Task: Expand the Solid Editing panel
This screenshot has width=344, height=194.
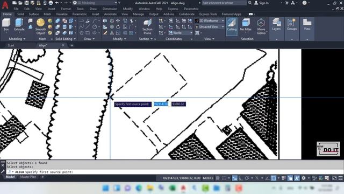Action: (x=66, y=39)
